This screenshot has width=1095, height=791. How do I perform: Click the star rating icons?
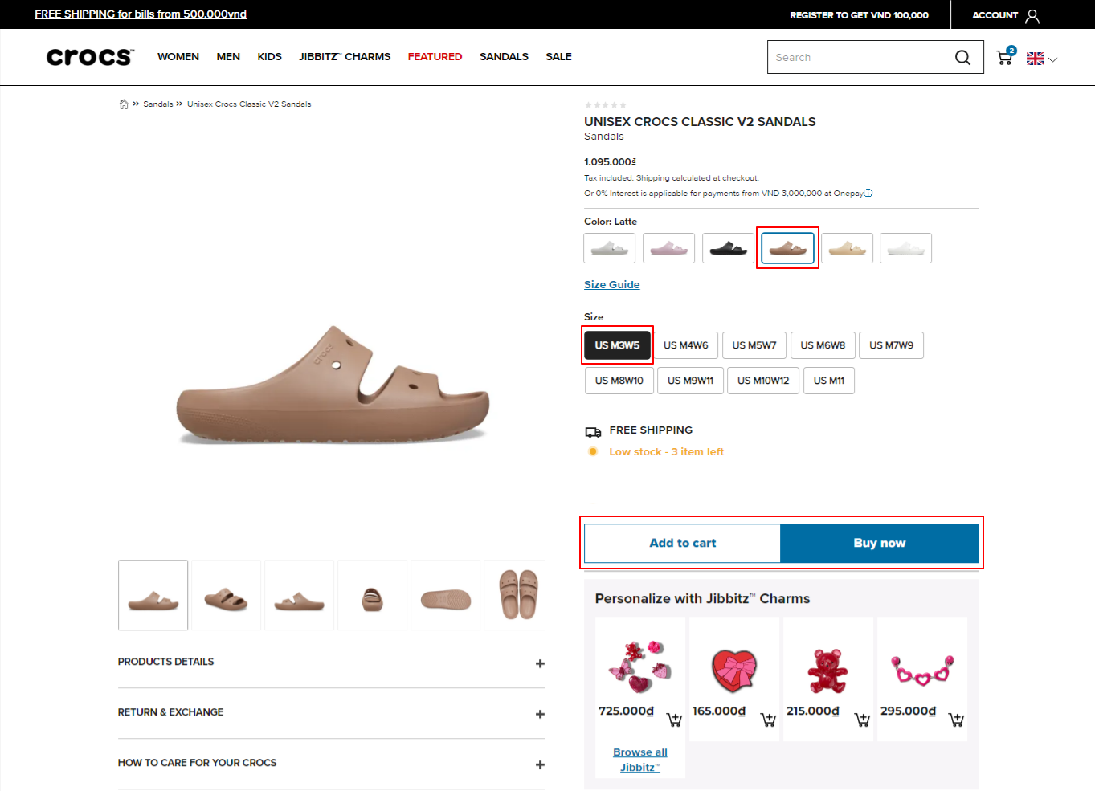coord(606,105)
